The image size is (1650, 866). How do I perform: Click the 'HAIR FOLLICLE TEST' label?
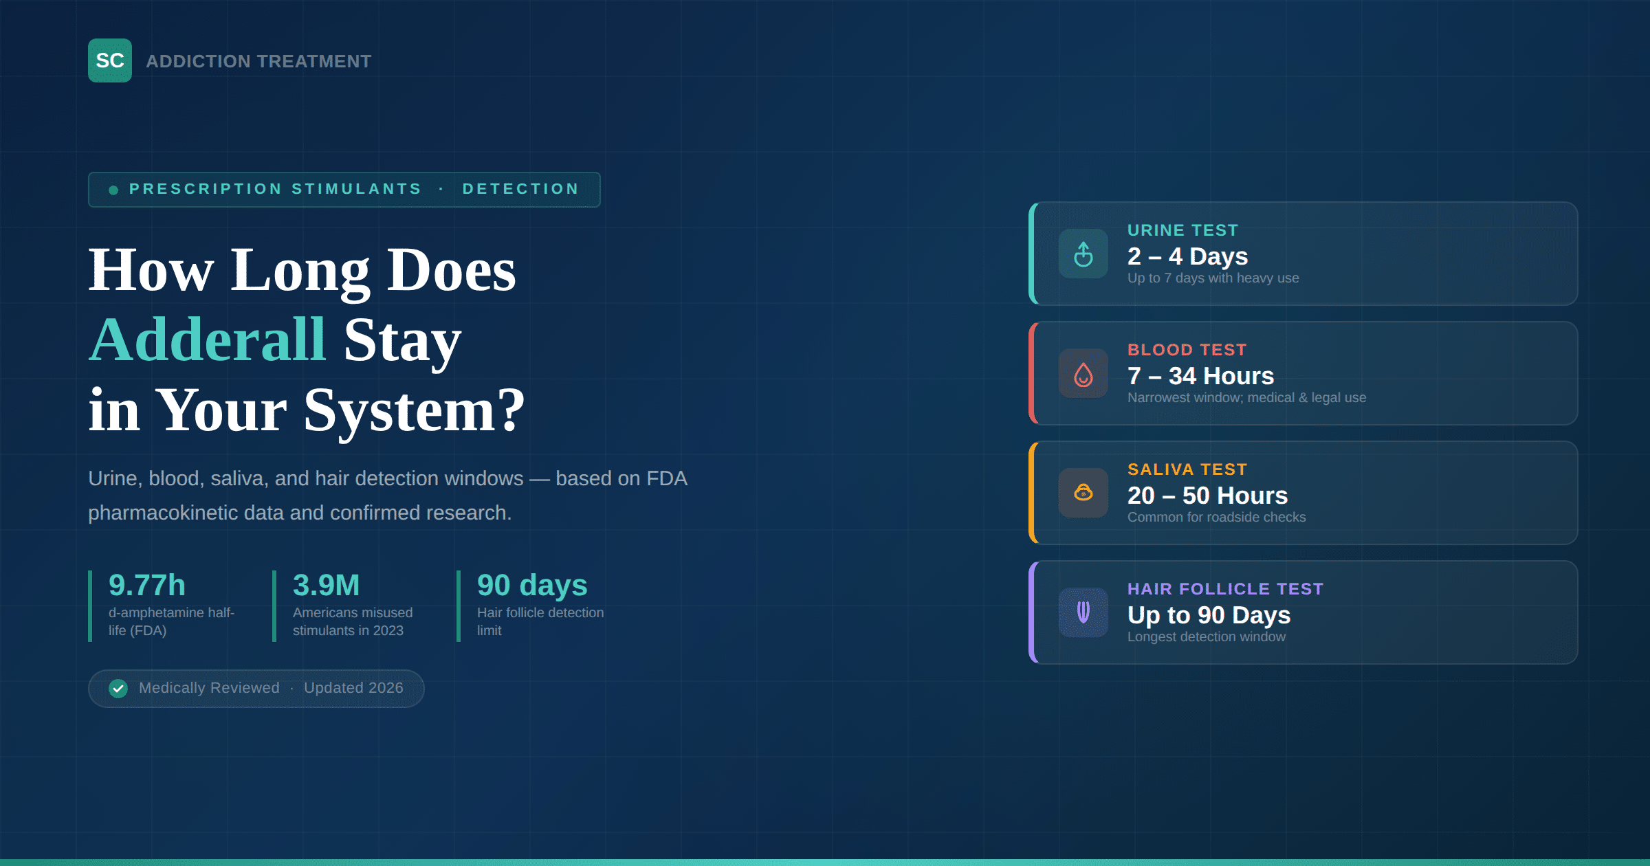coord(1225,589)
